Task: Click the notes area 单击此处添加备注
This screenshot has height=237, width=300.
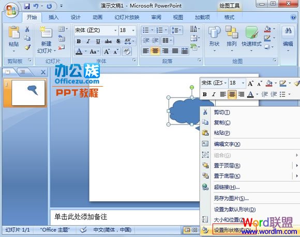Action: tap(81, 217)
